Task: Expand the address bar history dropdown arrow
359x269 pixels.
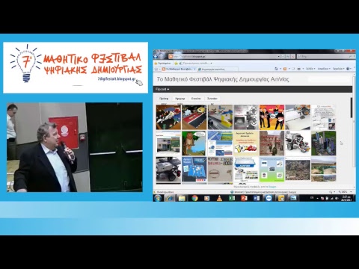Action: point(279,57)
